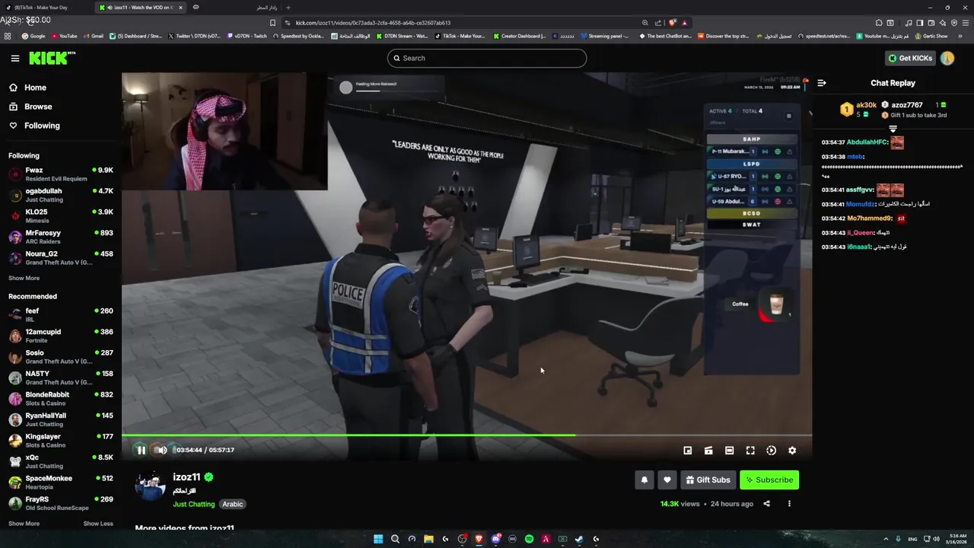Mute the video volume

click(x=161, y=450)
